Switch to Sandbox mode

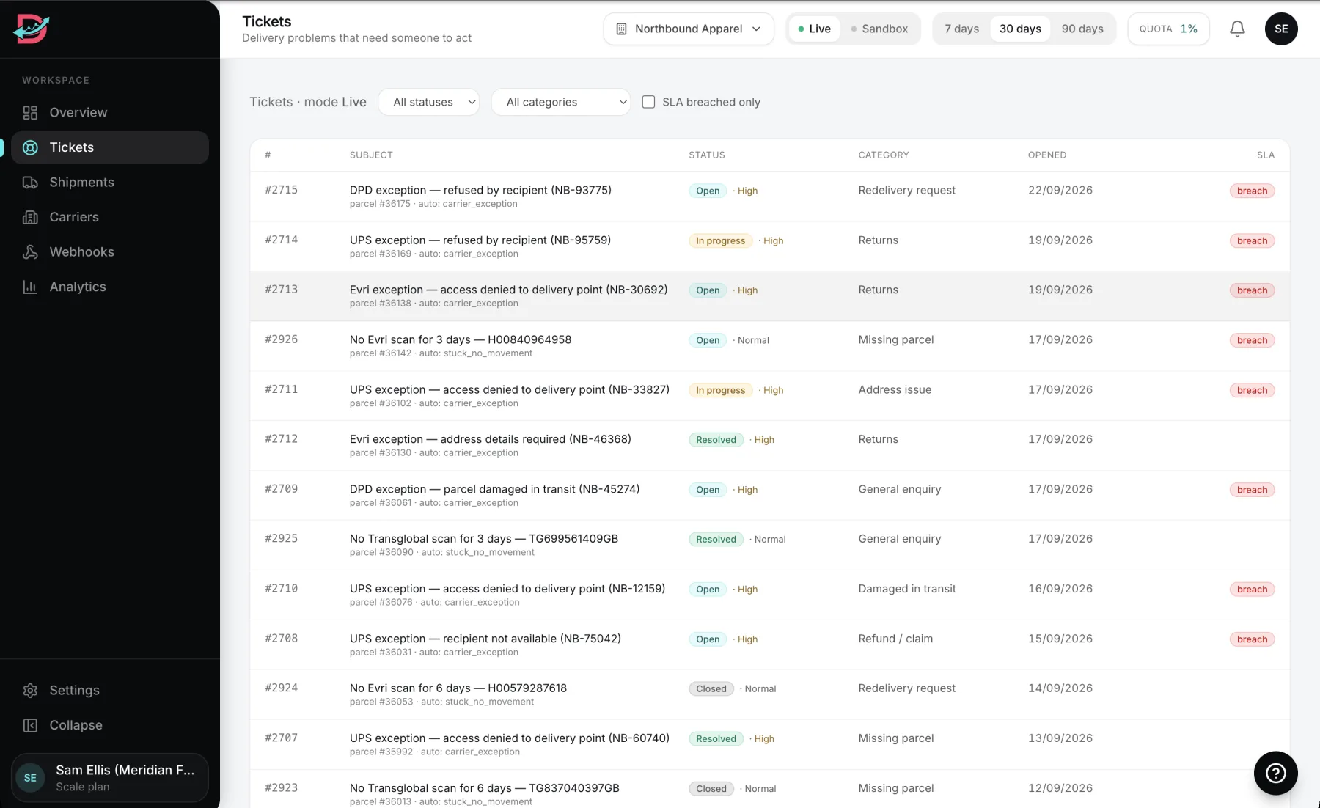[879, 29]
